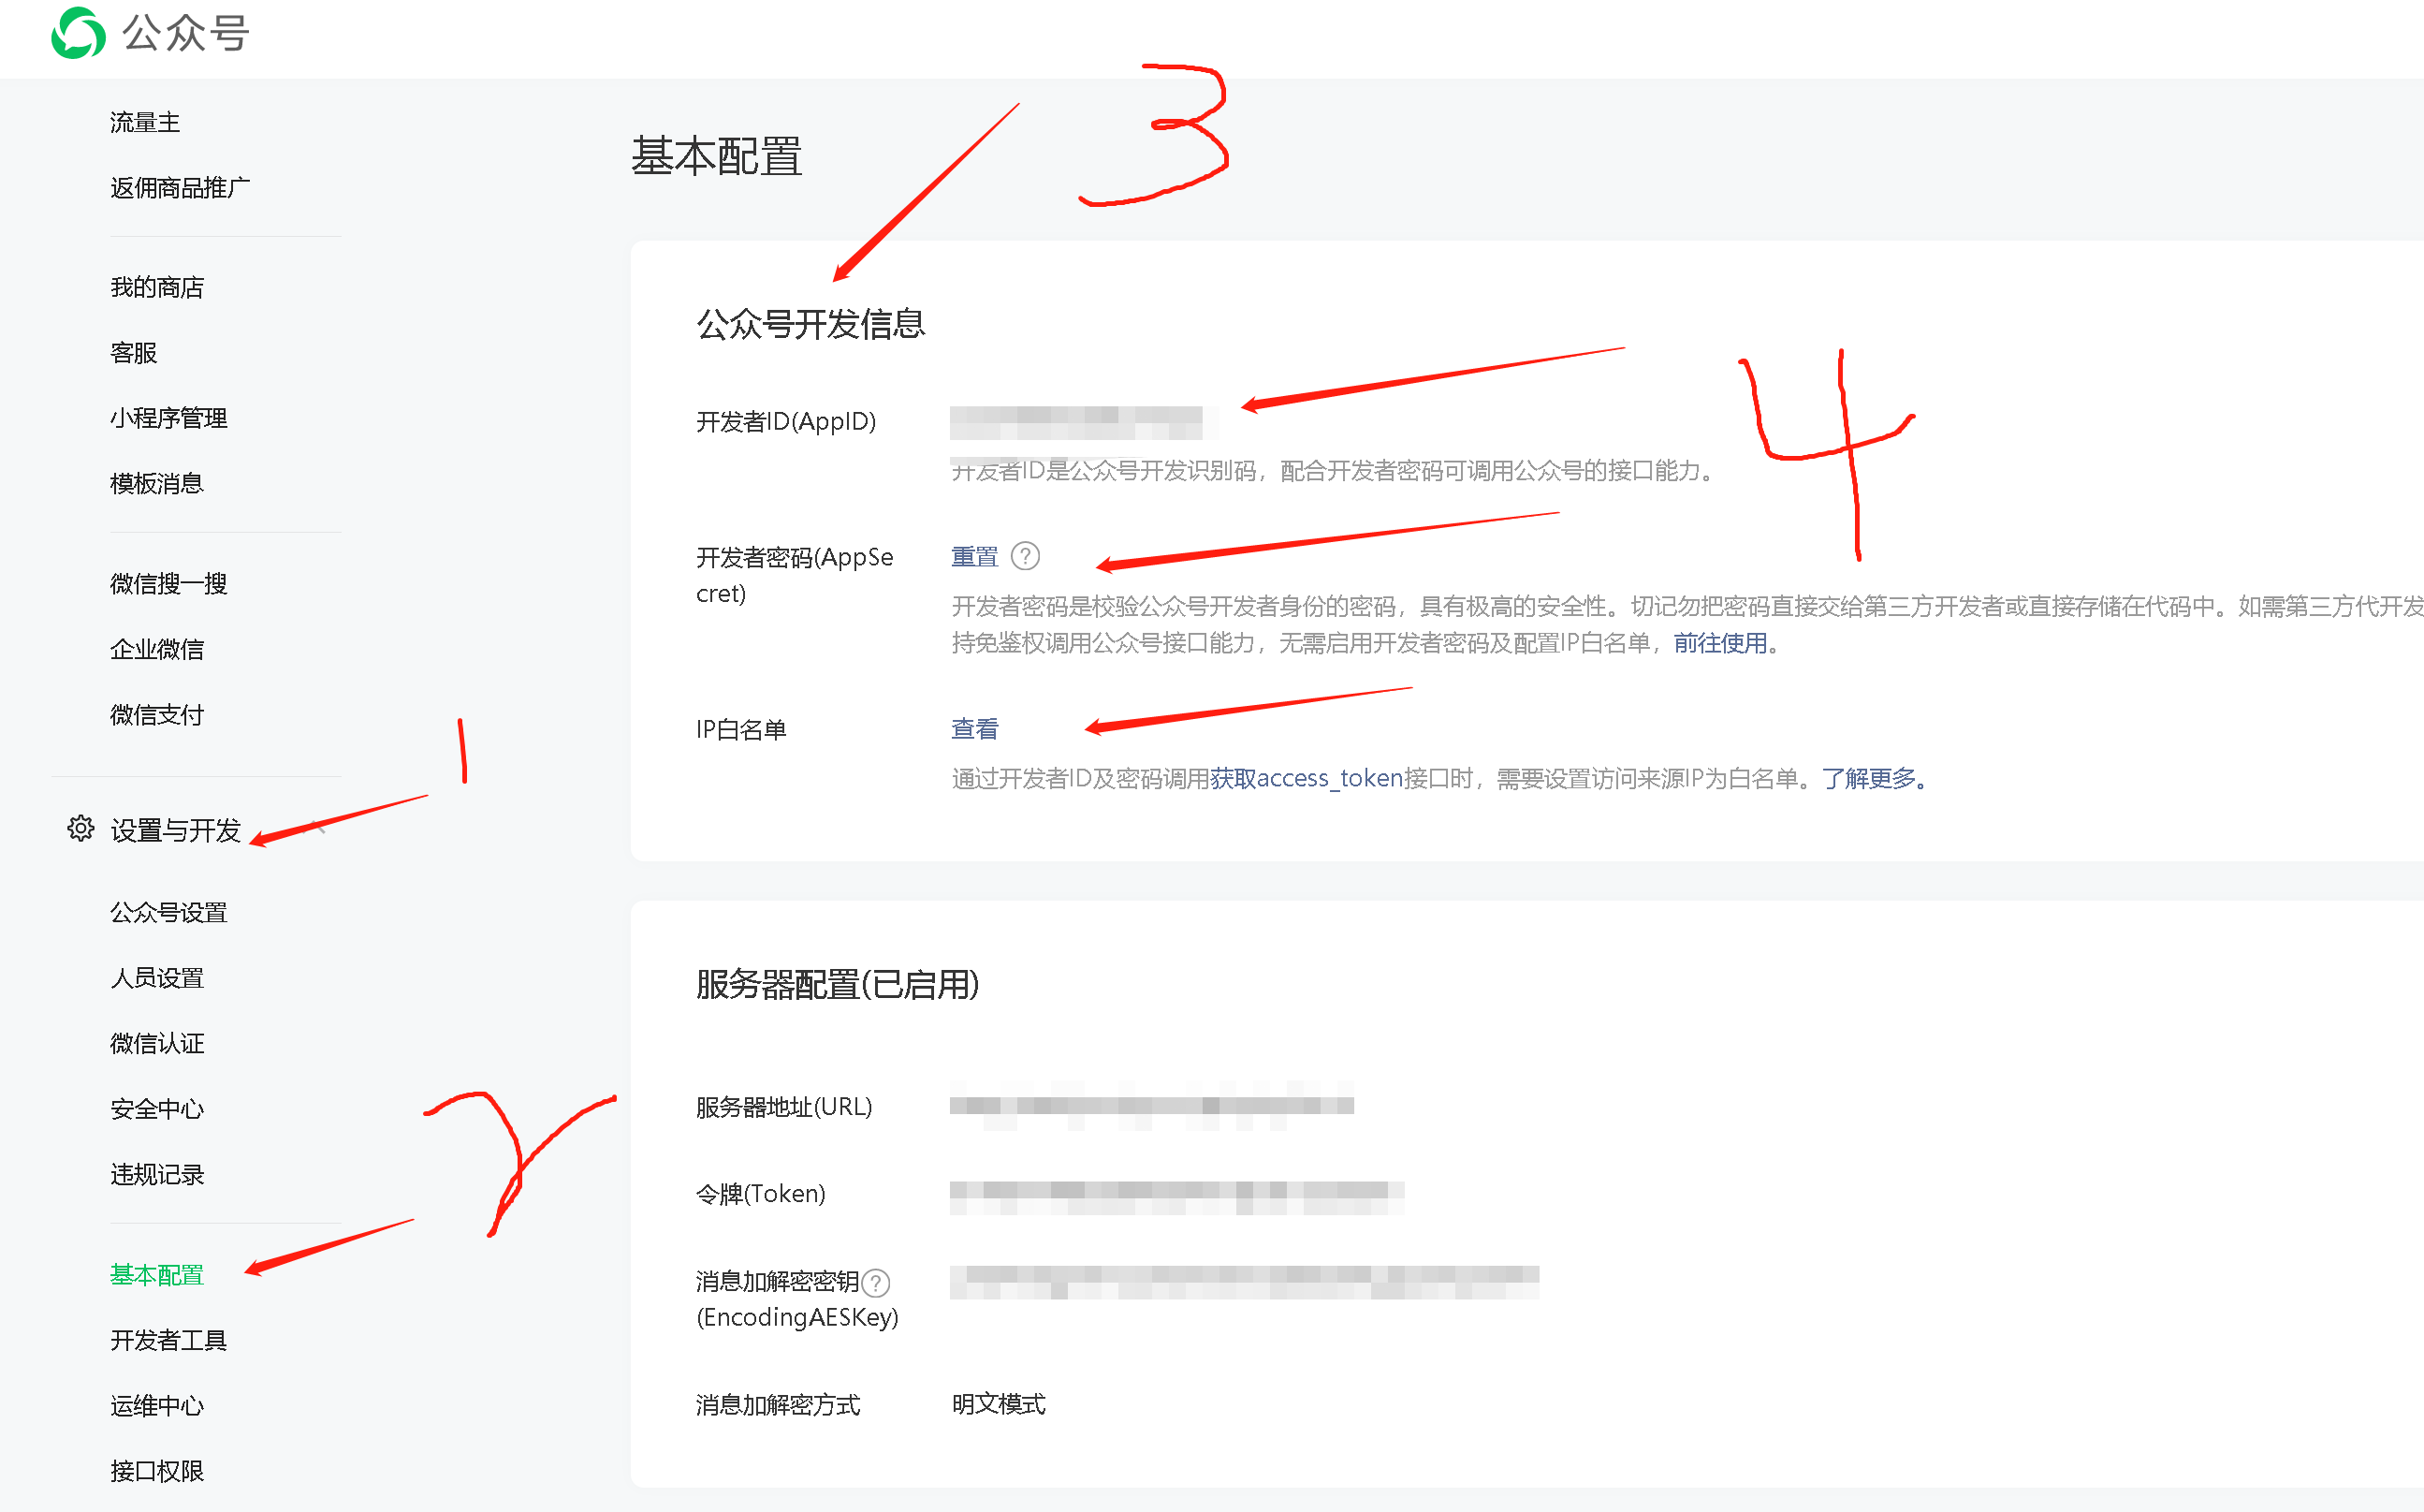Go to 企业微信
2424x1512 pixels.
pyautogui.click(x=157, y=649)
